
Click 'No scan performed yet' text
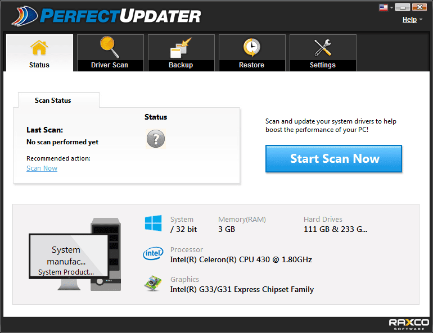pos(62,142)
